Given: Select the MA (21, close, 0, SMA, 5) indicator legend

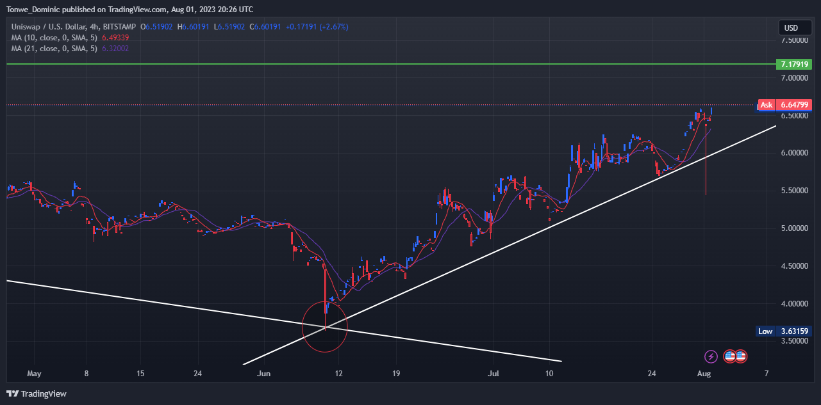Looking at the screenshot, I should 54,49.
